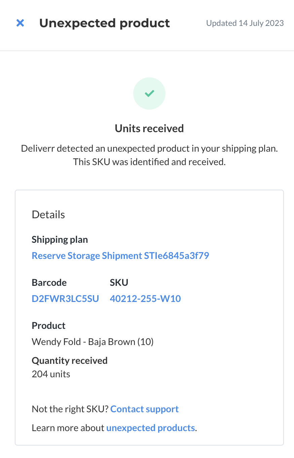
Task: Click the green checkmark status icon
Action: click(x=149, y=93)
